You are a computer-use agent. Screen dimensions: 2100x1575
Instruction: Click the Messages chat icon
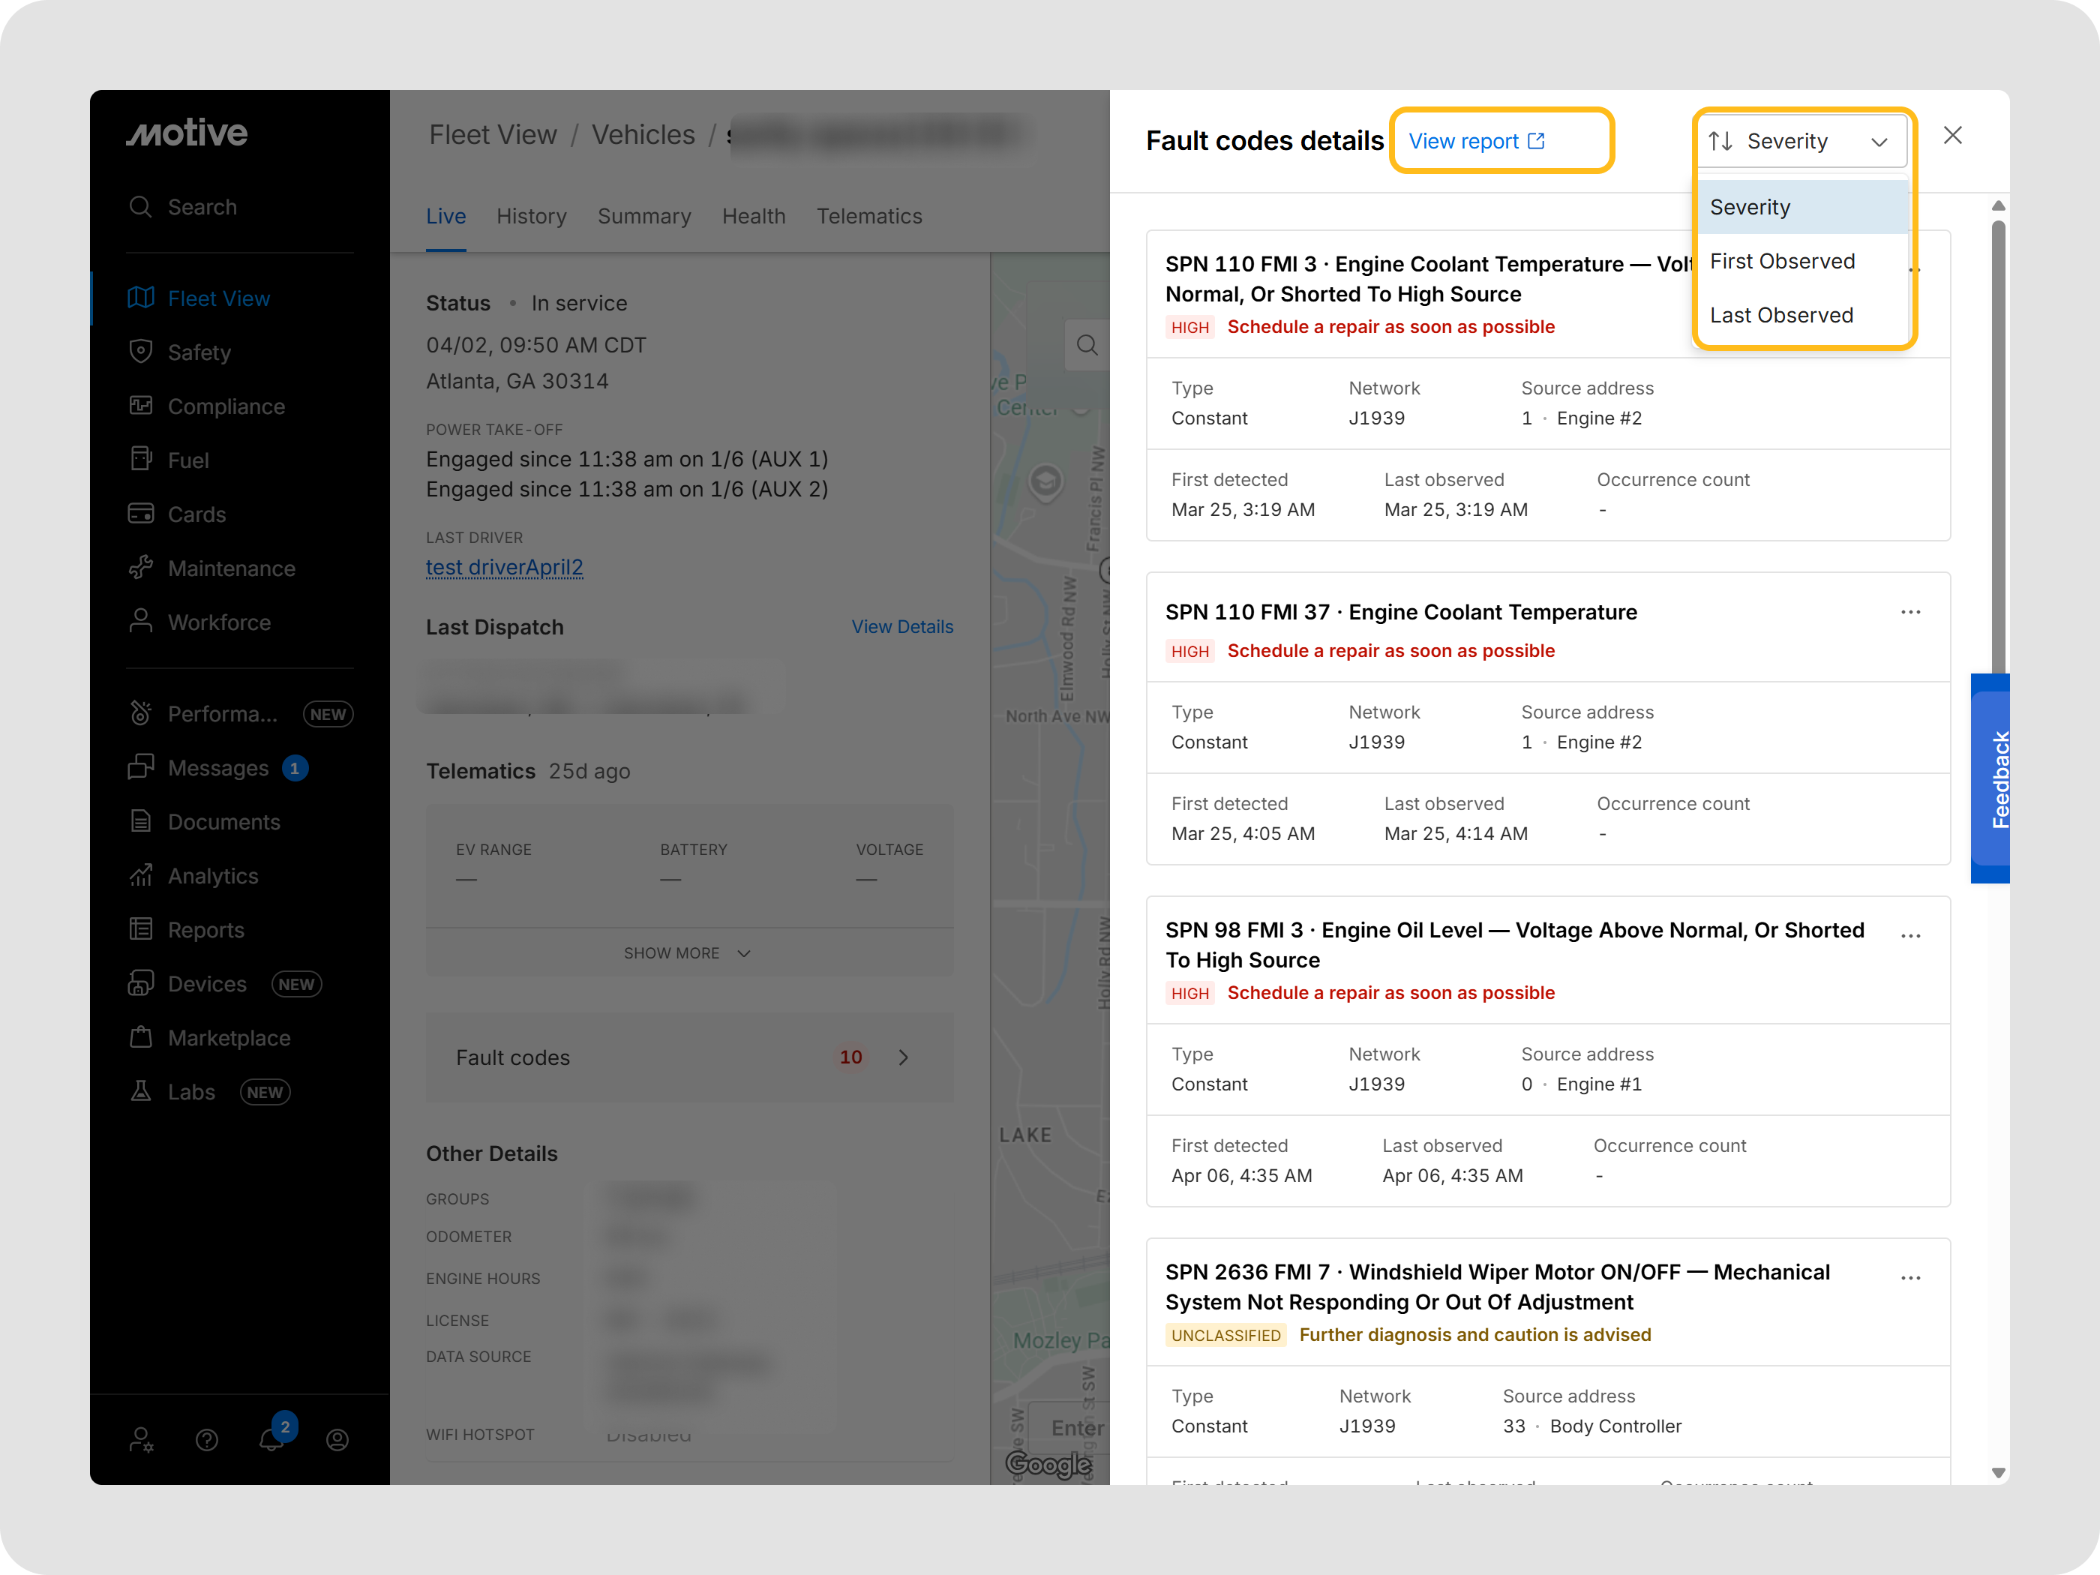click(x=140, y=767)
